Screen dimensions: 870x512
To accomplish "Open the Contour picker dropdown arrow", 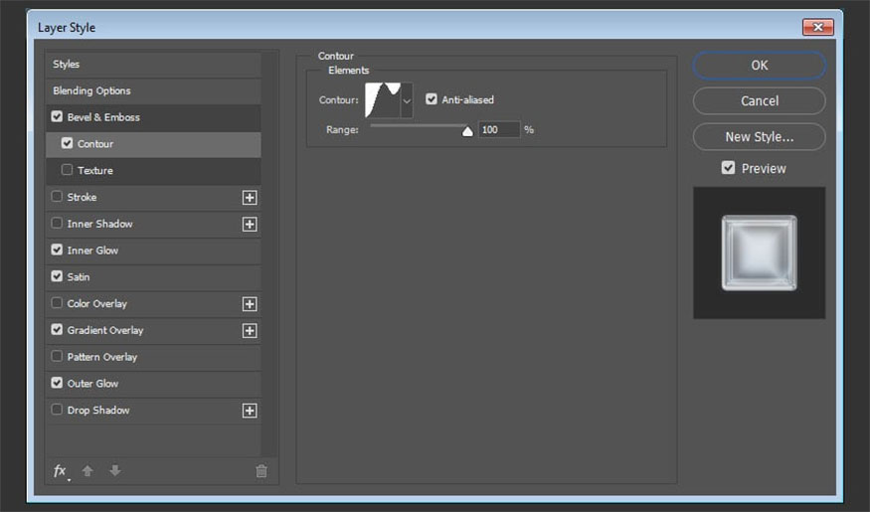I will tap(407, 101).
